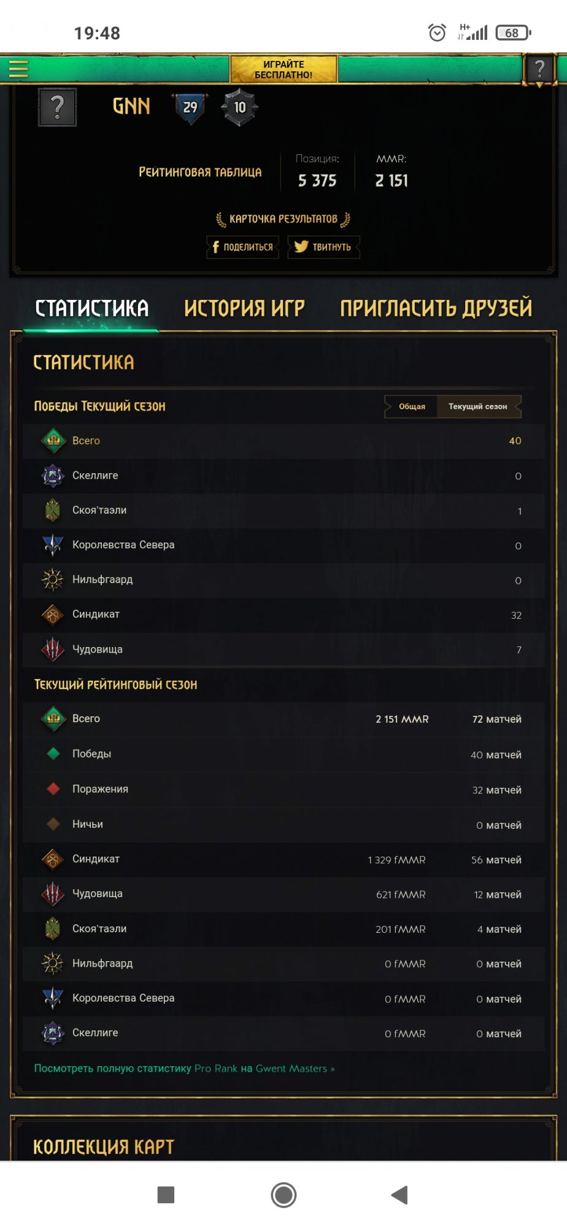Click the prestige 10 badge icon
The width and height of the screenshot is (567, 1229).
click(x=239, y=108)
